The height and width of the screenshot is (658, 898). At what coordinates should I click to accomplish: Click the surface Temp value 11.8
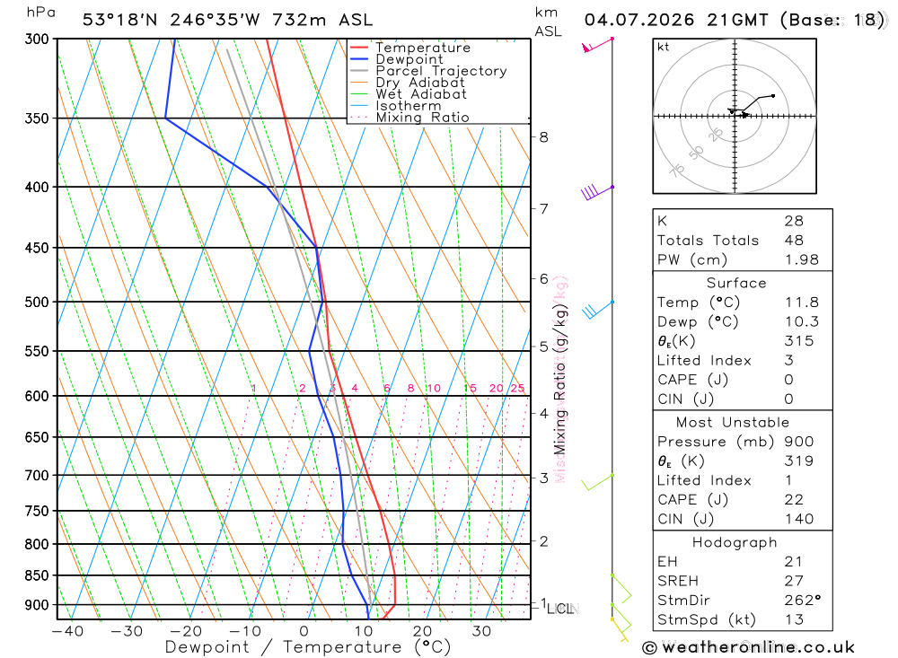[x=802, y=303]
